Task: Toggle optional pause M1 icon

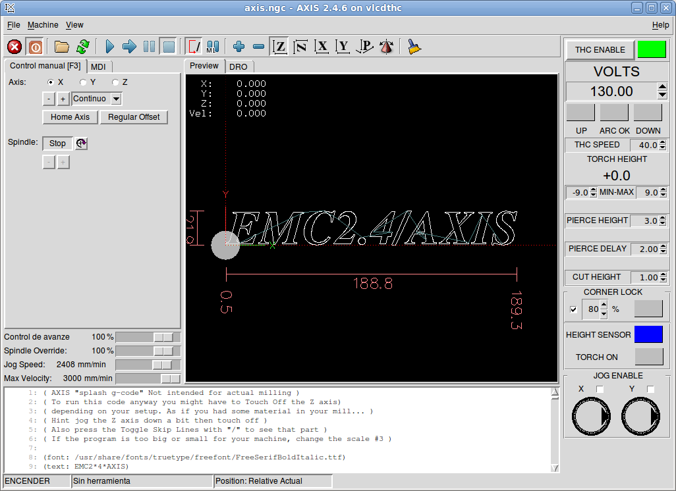Action: 213,47
